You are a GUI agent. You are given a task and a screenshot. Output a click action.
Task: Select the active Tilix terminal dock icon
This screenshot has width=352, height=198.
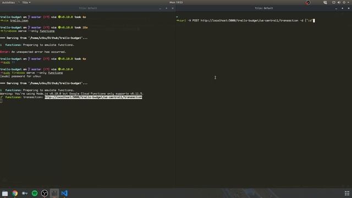(x=54, y=193)
